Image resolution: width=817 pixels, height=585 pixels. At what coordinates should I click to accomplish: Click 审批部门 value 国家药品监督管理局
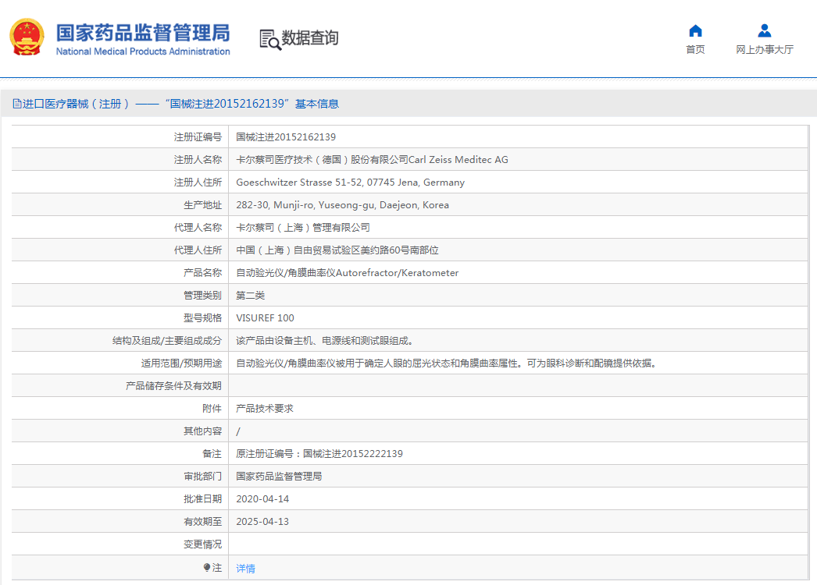coord(279,477)
